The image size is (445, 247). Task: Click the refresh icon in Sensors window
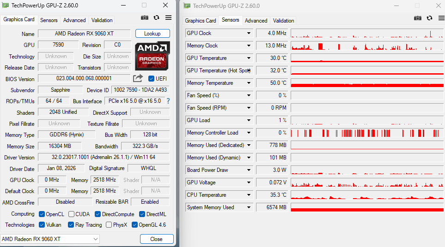click(x=429, y=18)
